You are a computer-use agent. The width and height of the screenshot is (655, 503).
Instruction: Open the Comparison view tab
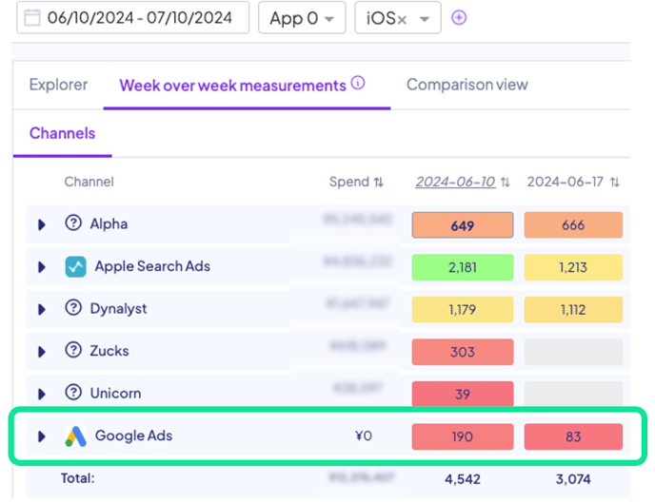tap(466, 85)
